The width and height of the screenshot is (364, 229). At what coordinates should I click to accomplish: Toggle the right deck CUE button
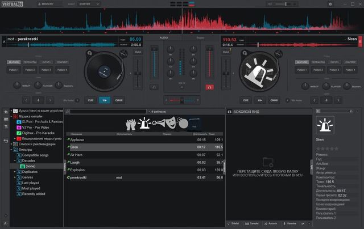pyautogui.click(x=246, y=100)
